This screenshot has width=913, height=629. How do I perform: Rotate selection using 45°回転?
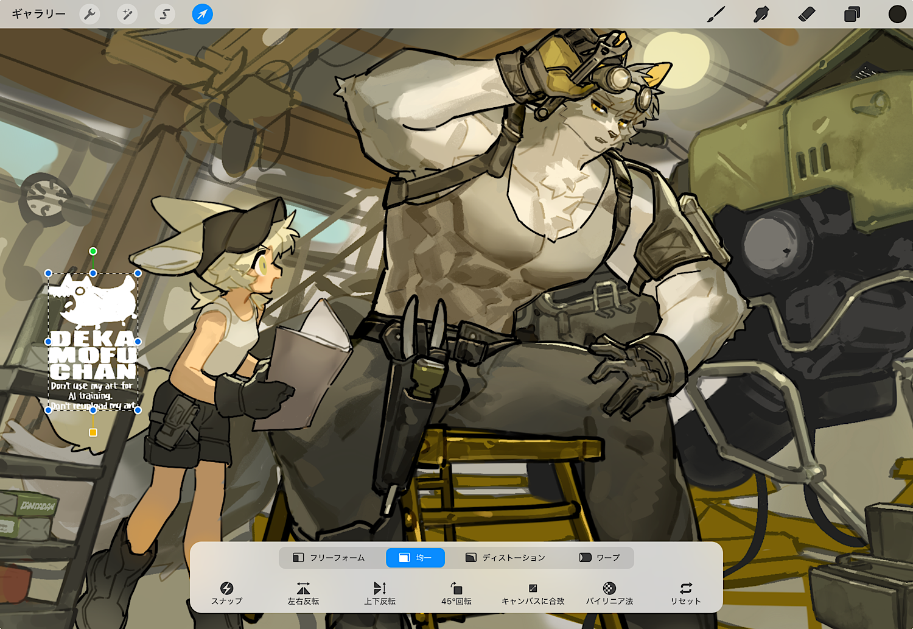[456, 593]
